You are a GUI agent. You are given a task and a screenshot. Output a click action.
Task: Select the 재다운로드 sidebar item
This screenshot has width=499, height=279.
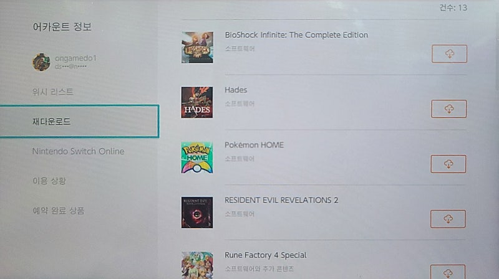pyautogui.click(x=79, y=121)
